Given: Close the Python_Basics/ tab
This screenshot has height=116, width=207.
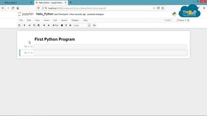Looking at the screenshot, I should click(x=31, y=3).
